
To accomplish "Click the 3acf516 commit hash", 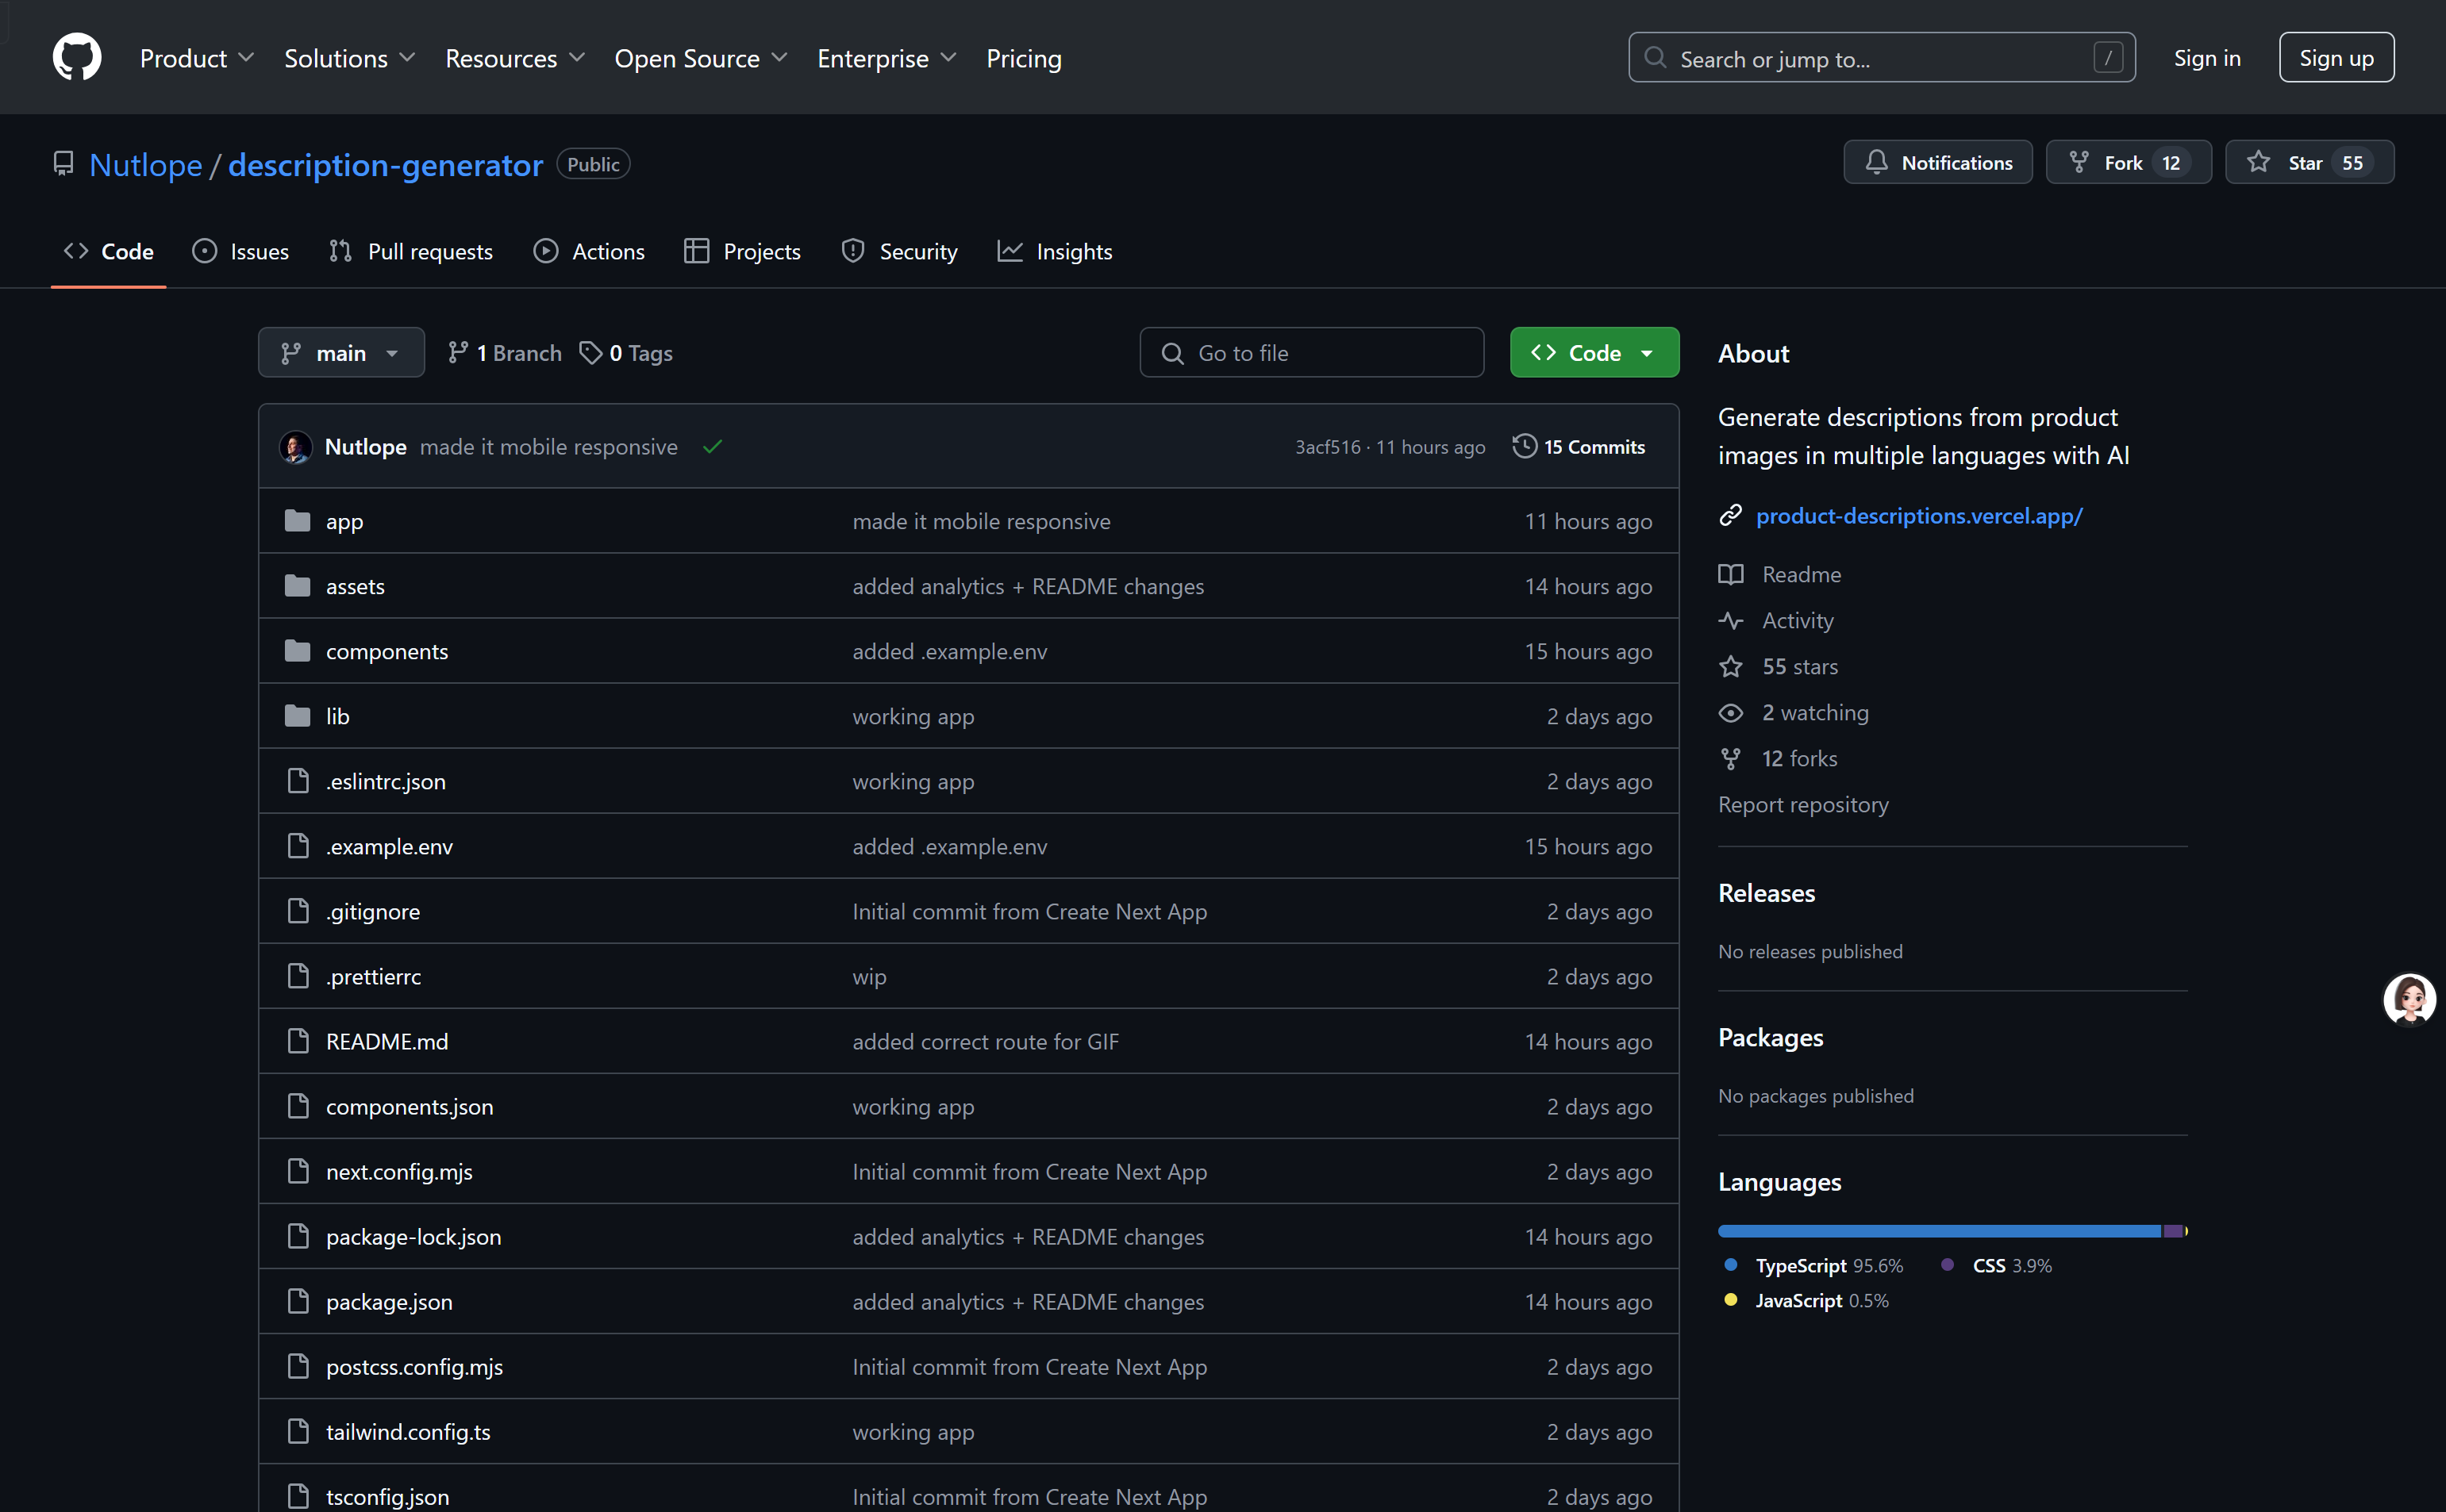I will 1326,447.
